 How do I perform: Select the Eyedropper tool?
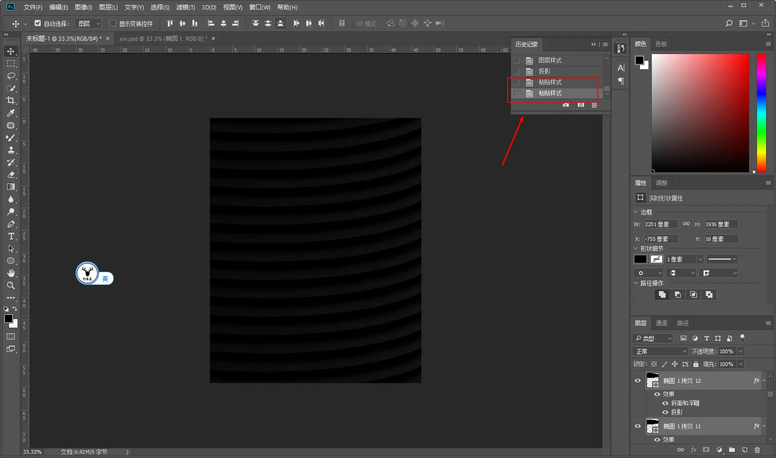tap(11, 113)
